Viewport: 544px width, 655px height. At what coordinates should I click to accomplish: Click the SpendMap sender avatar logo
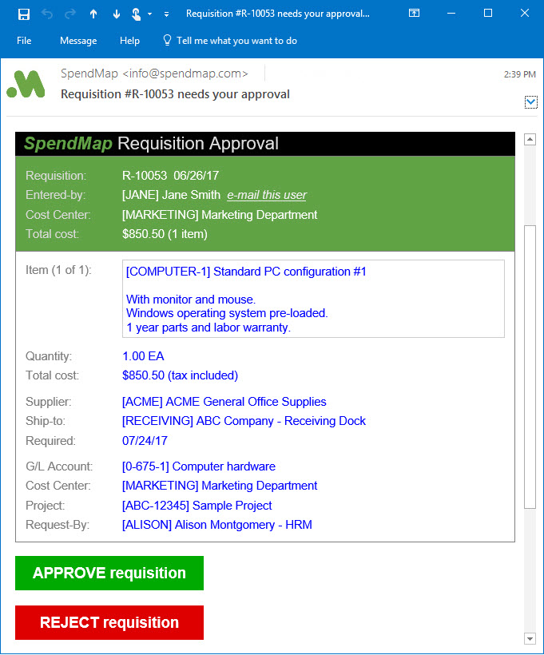[26, 84]
